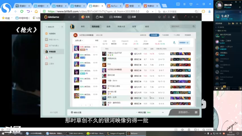This screenshot has height=136, width=242.
Task: Click the WeGame logo
Action: tap(51, 17)
